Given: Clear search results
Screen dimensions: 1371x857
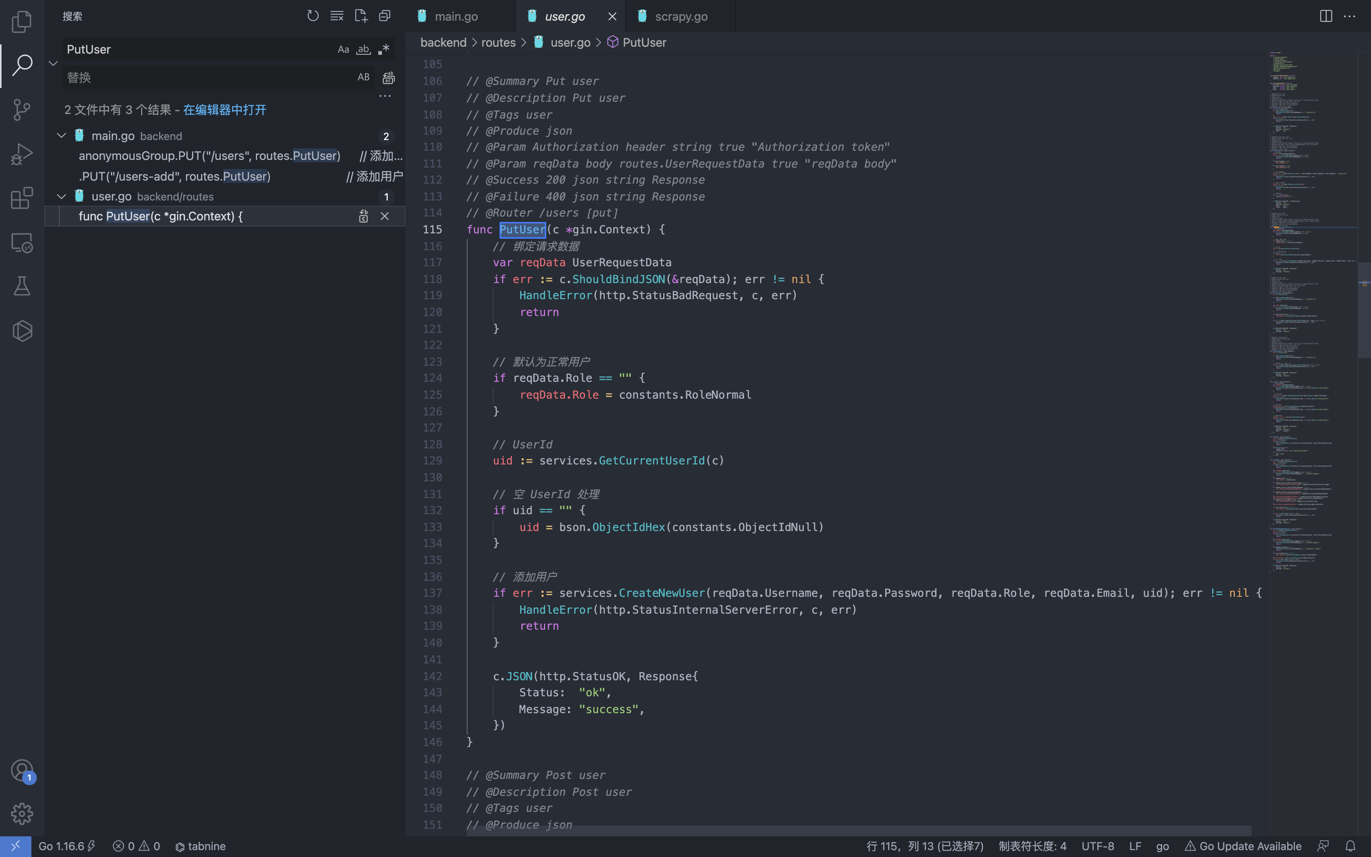Looking at the screenshot, I should [x=337, y=16].
